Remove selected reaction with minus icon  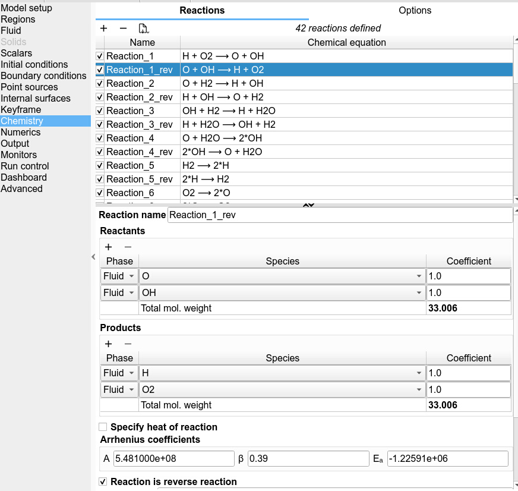123,29
